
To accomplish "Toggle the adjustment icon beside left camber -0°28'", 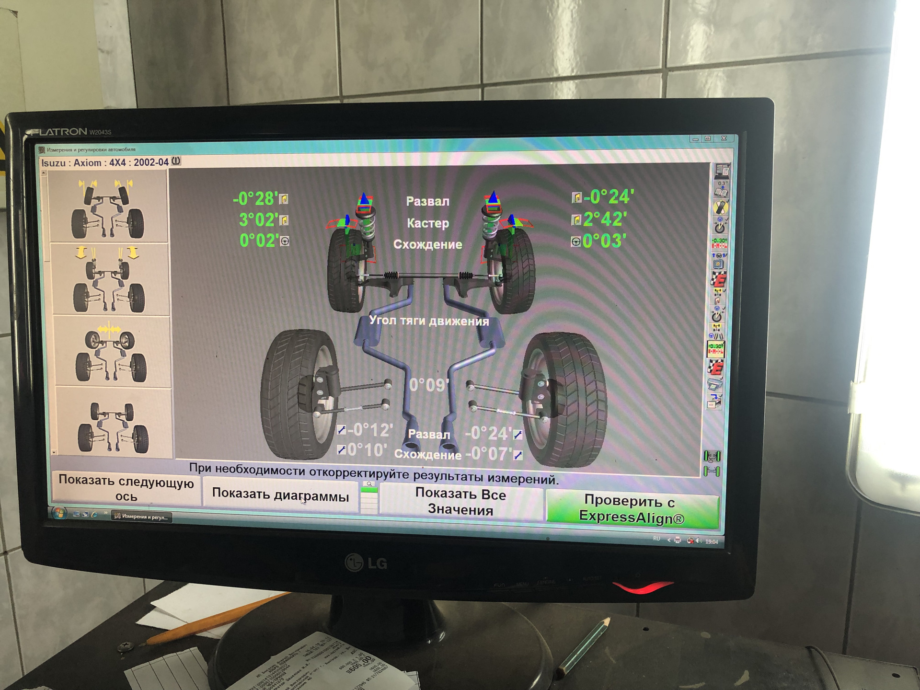I will tap(284, 199).
